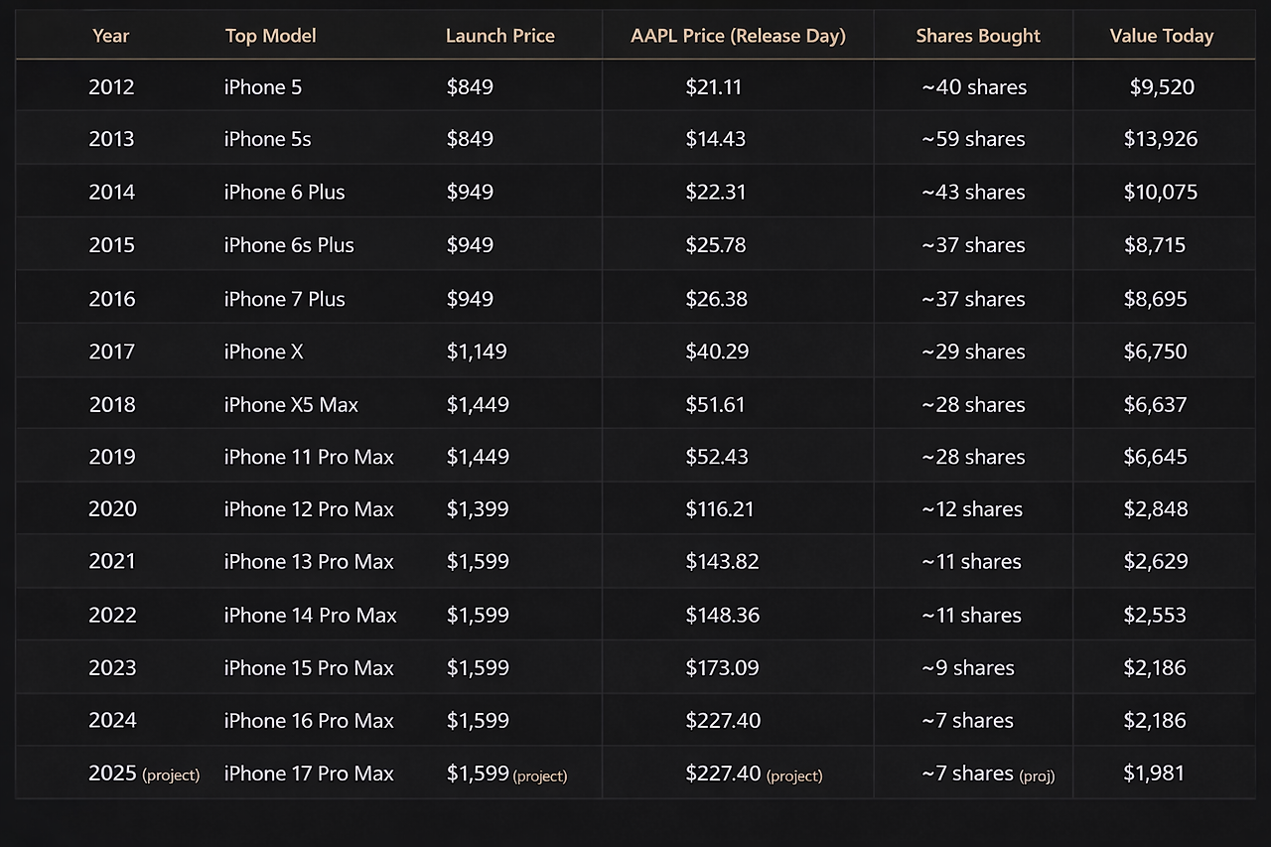Click the iPhone 5s model cell
The height and width of the screenshot is (847, 1271).
[x=268, y=139]
